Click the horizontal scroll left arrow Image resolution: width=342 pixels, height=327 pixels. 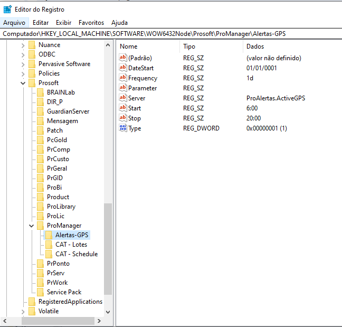(x=5, y=321)
